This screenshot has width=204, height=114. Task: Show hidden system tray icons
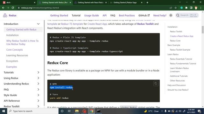pos(162,111)
